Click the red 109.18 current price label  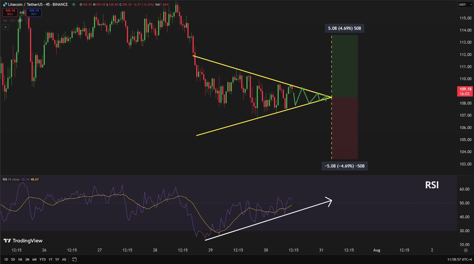(465, 91)
